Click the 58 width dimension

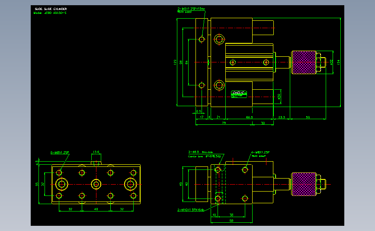(231, 221)
